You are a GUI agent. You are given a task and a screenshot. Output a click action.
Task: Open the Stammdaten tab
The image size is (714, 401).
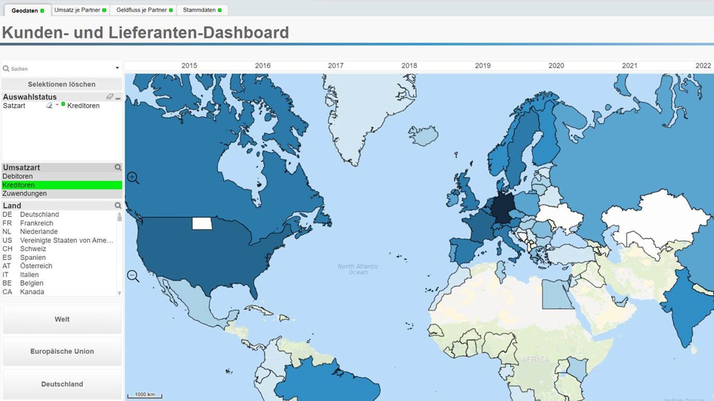(x=199, y=10)
